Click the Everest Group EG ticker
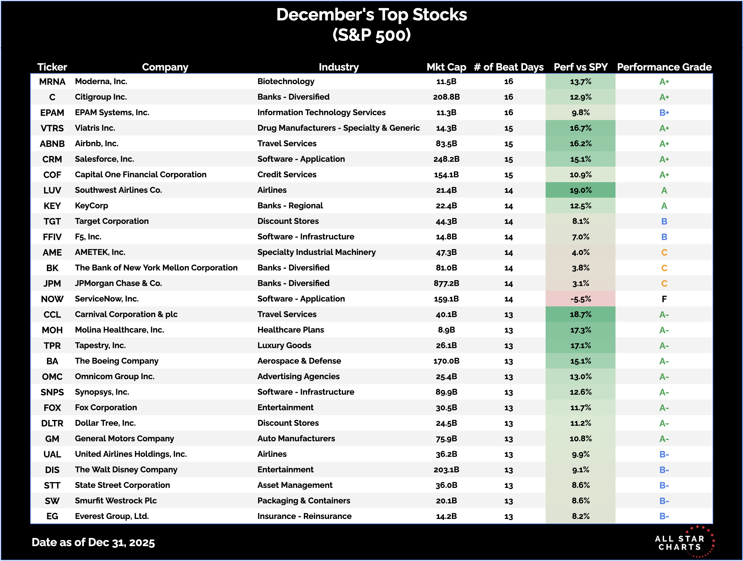Image resolution: width=743 pixels, height=561 pixels. [52, 516]
